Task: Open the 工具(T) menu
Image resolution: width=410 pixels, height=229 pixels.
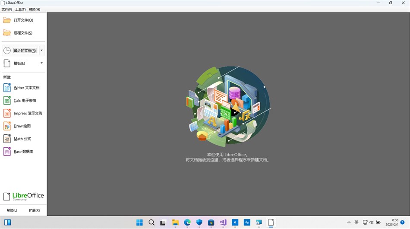Action: 20,10
